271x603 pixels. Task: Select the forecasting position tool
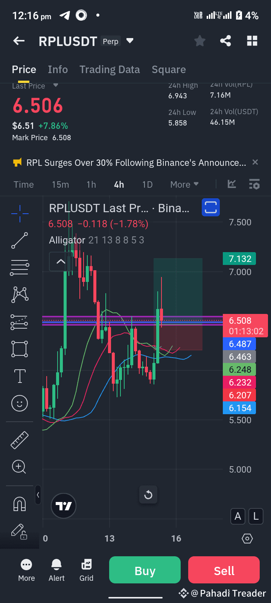pyautogui.click(x=20, y=322)
